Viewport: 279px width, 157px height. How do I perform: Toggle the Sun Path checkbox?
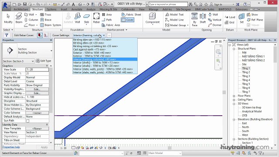click(28, 121)
